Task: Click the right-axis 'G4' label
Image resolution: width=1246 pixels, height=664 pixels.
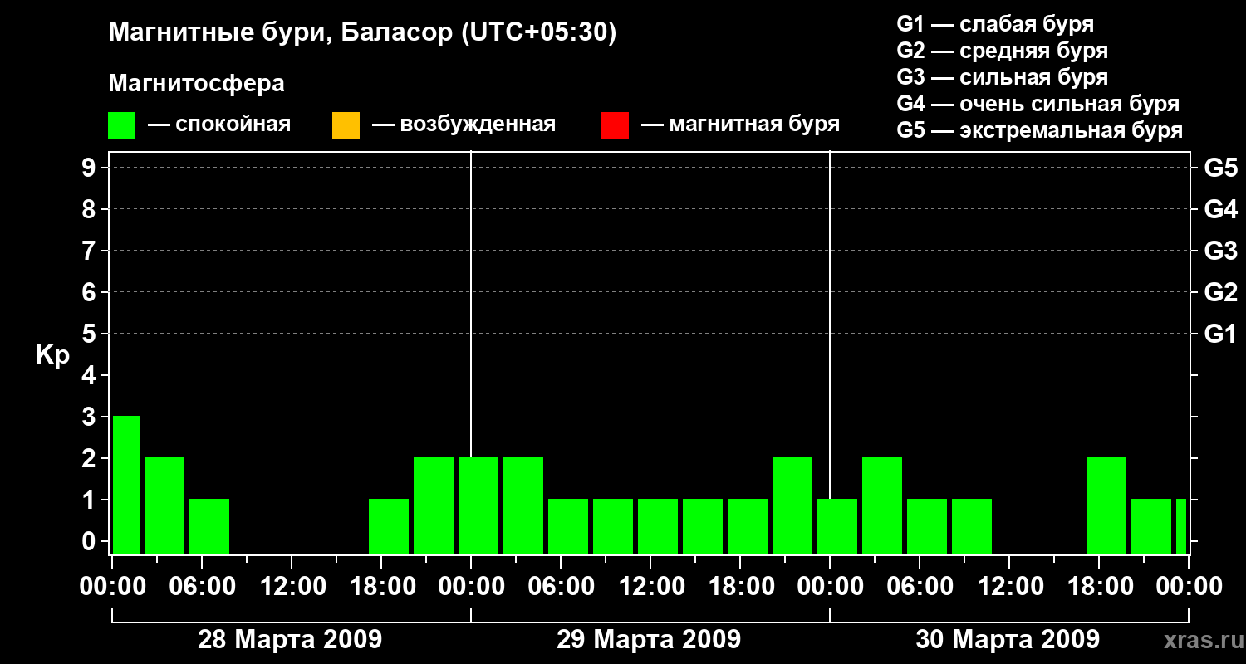Action: click(x=1220, y=209)
